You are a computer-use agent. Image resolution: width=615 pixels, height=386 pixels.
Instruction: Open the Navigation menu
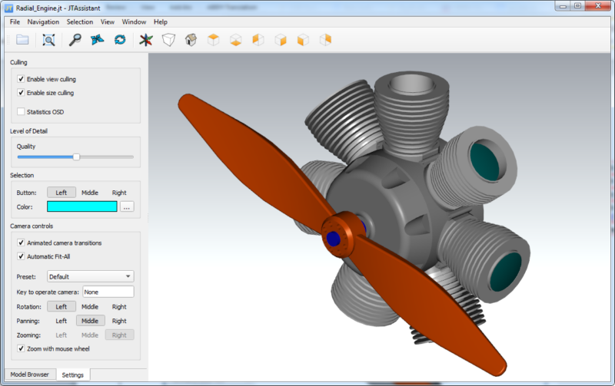(x=43, y=22)
